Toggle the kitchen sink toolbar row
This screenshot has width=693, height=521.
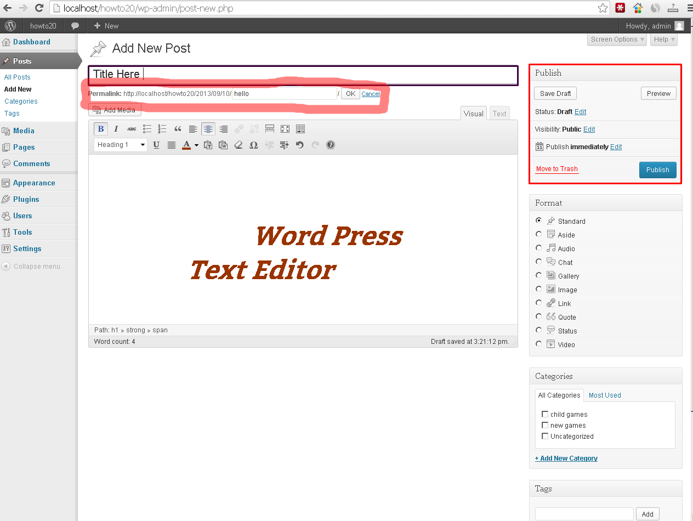(x=300, y=129)
